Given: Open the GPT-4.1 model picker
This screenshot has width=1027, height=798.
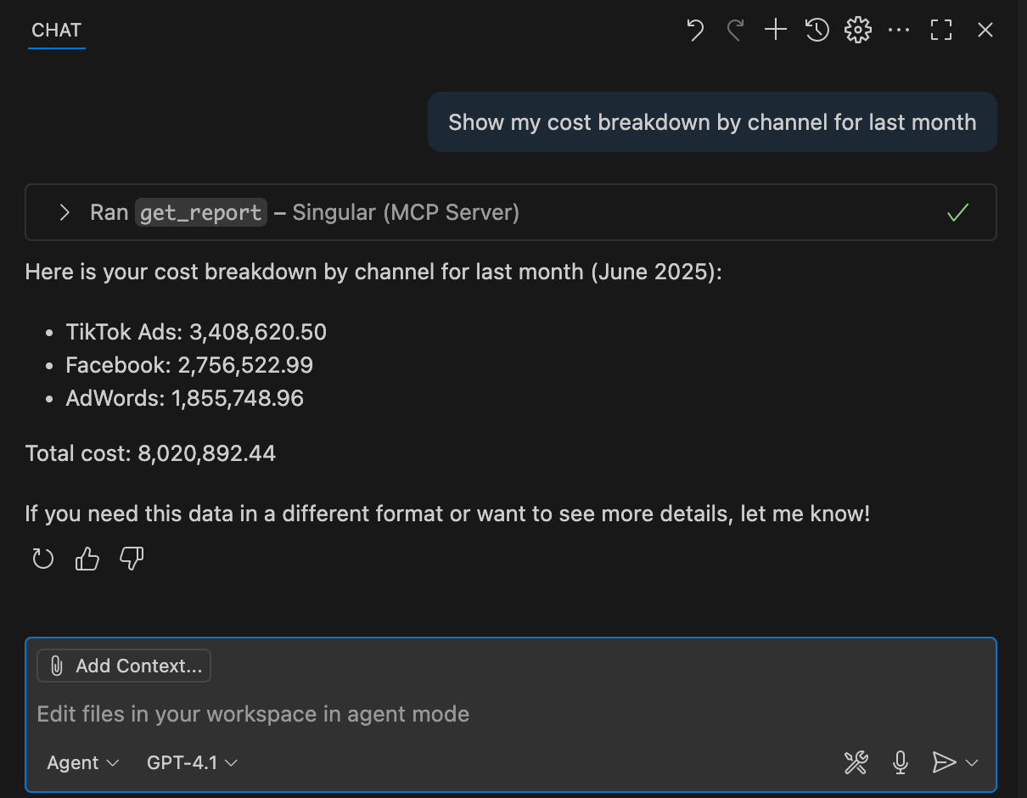Looking at the screenshot, I should coord(191,762).
